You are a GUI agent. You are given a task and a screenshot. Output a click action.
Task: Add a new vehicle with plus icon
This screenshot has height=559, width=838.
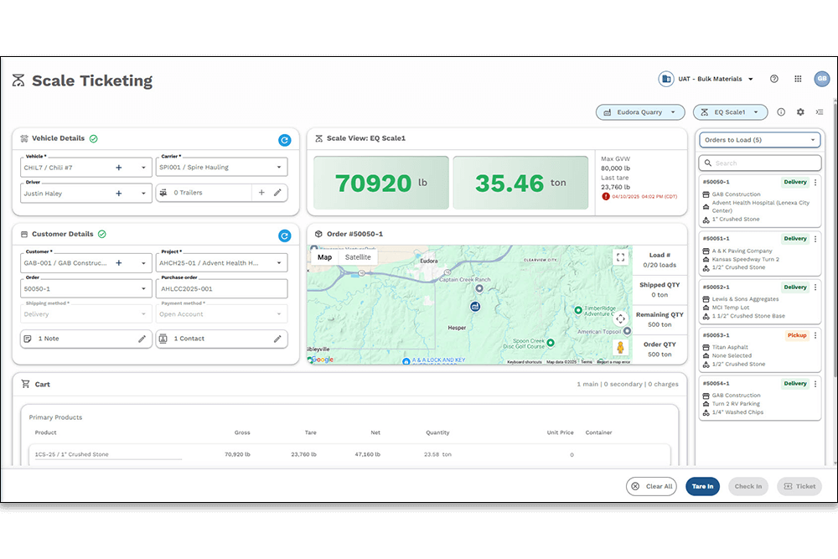[x=119, y=167]
